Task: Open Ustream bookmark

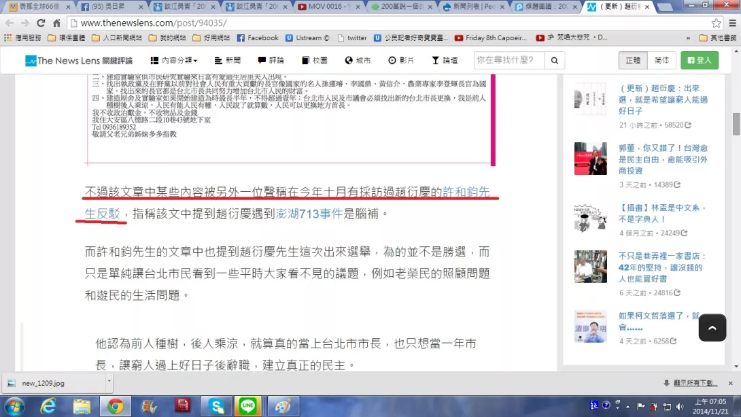Action: click(x=307, y=38)
